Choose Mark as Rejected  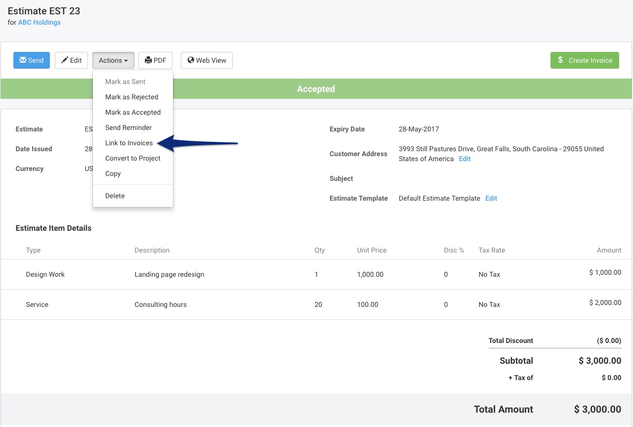tap(132, 97)
